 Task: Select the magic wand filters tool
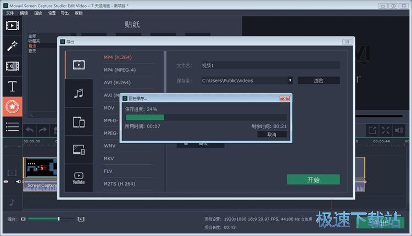pos(12,46)
